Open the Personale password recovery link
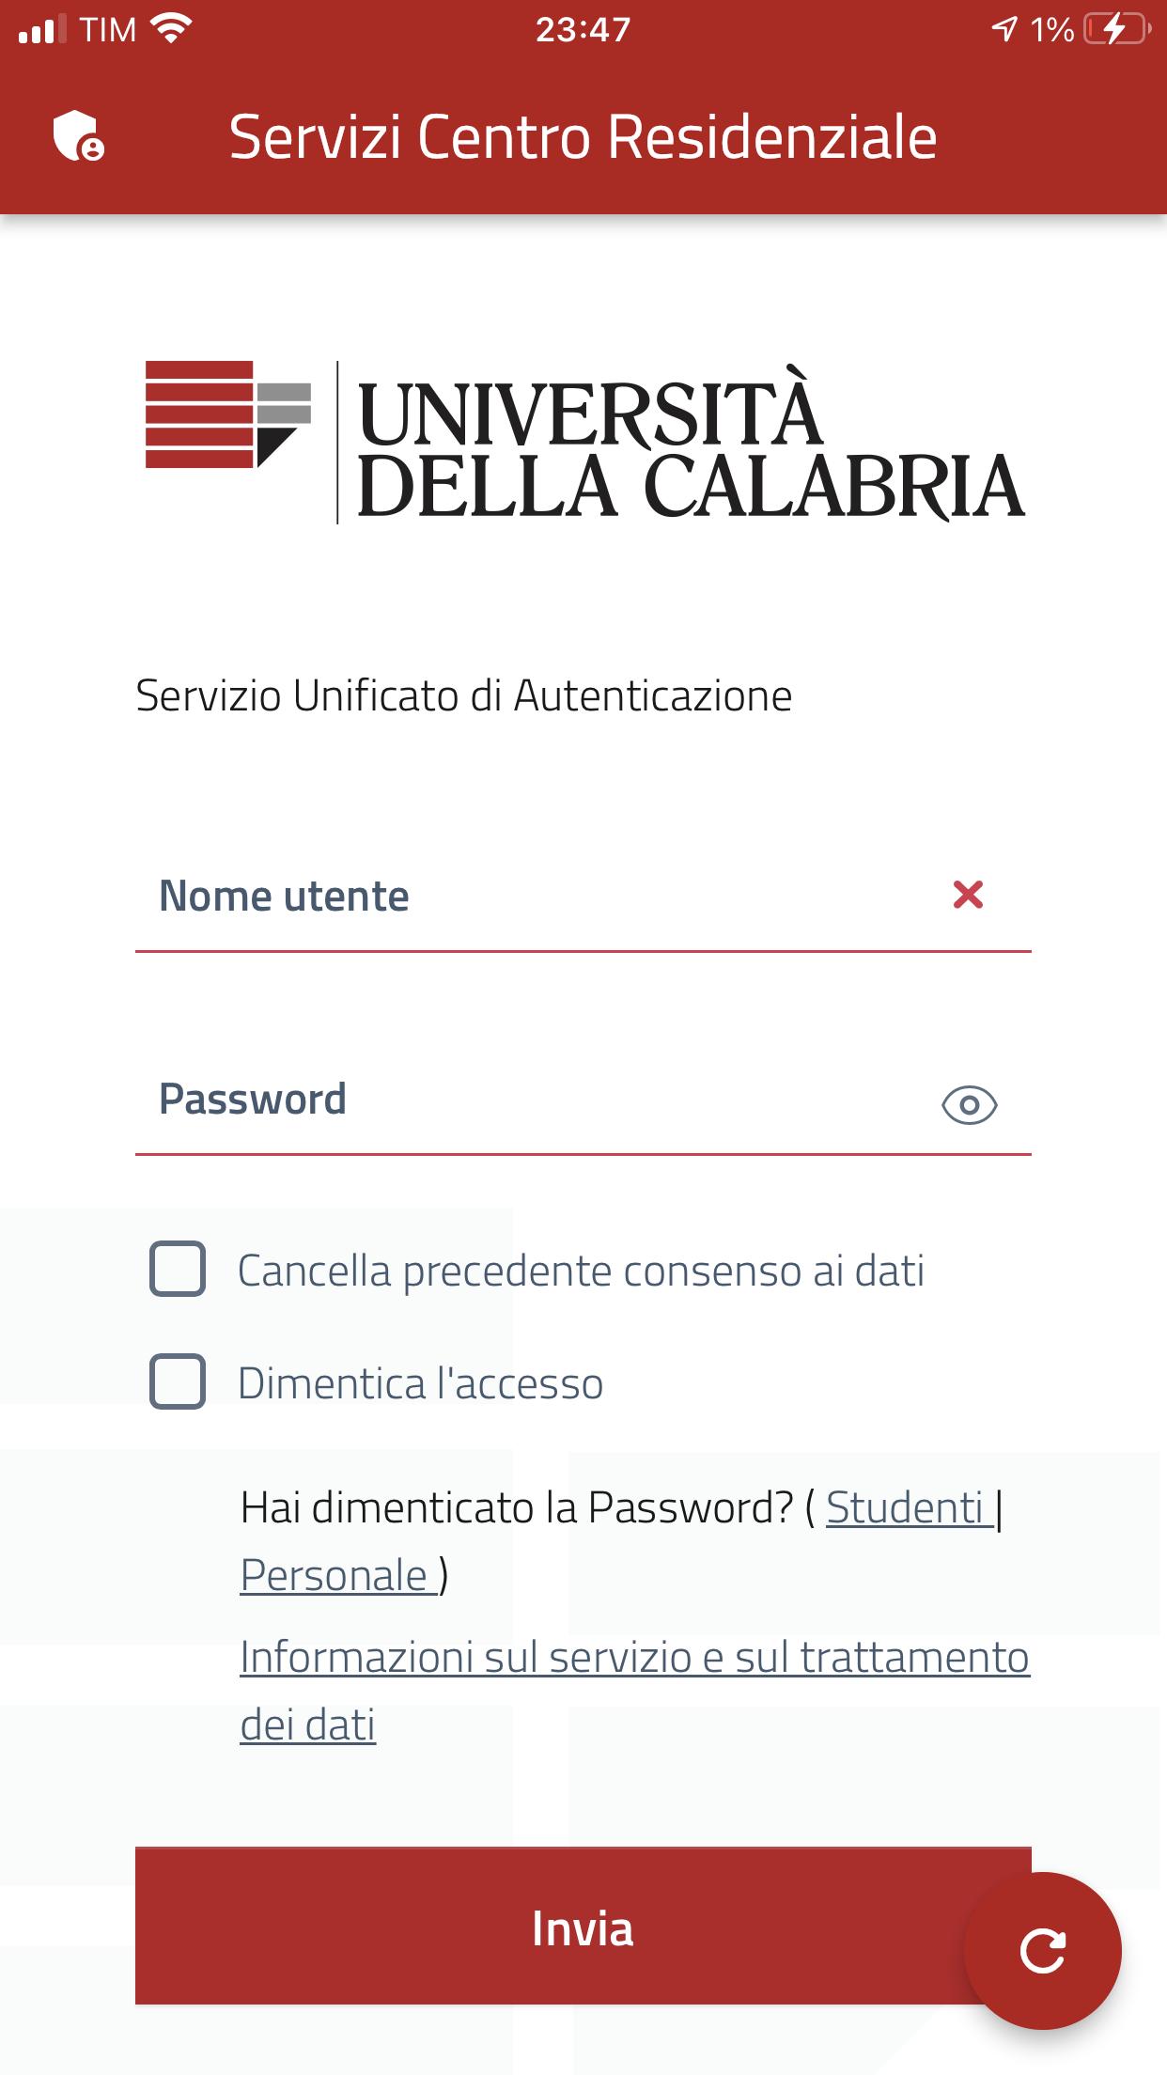Screen dimensions: 1167x2075 338,1576
